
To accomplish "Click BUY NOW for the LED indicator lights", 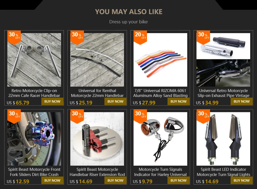I will click(241, 181).
